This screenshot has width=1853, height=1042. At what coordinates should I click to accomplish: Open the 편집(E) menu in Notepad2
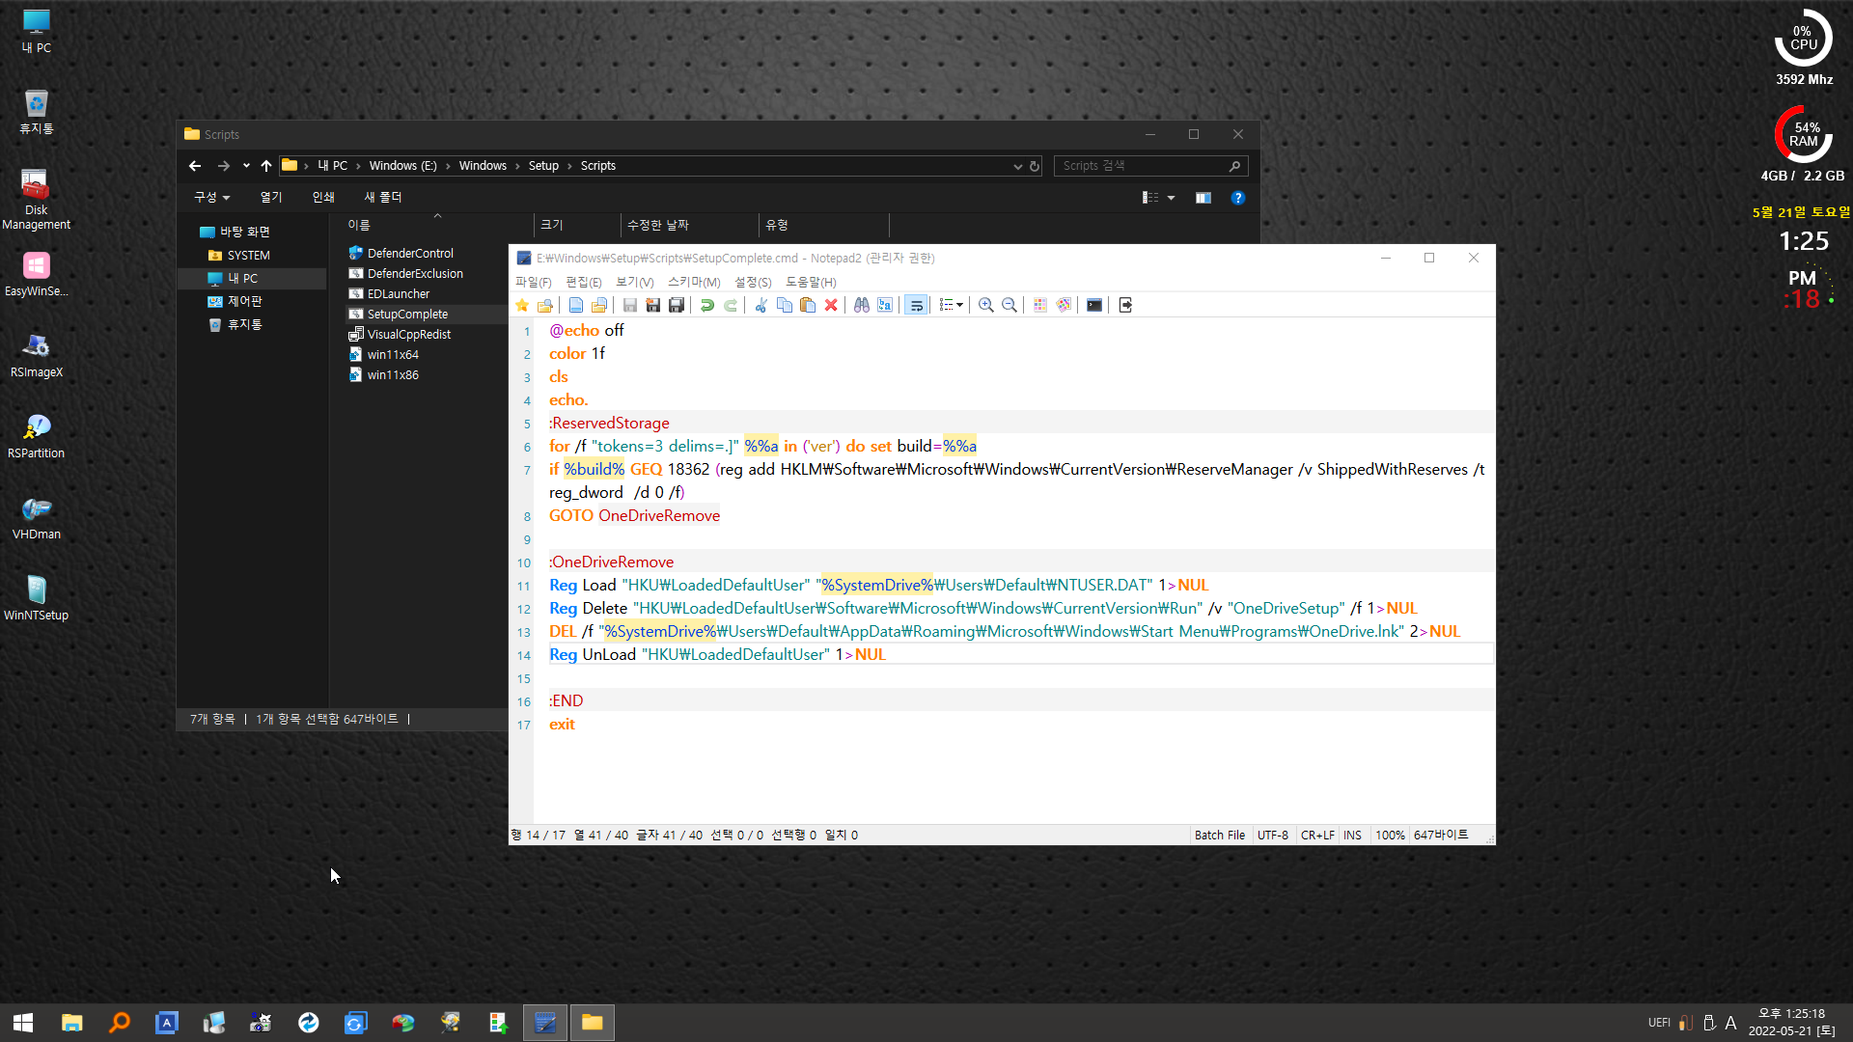584,282
